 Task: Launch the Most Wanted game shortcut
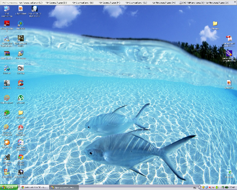(x=21, y=38)
